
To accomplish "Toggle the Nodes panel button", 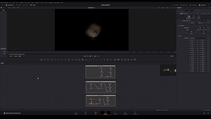I will pyautogui.click(x=33, y=5).
